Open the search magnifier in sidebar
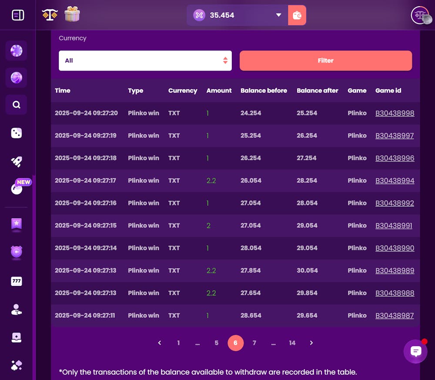This screenshot has width=435, height=380. click(x=17, y=104)
